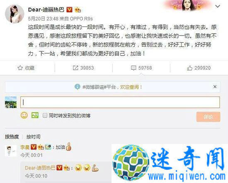
Task: Check the 同时转发到我的微博 checkbox
Action: coord(45,115)
